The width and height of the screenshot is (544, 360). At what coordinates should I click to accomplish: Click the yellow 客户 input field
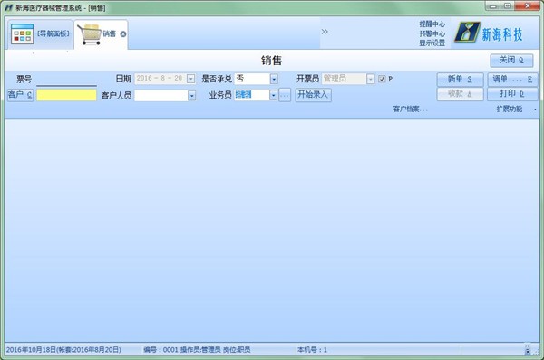[66, 95]
